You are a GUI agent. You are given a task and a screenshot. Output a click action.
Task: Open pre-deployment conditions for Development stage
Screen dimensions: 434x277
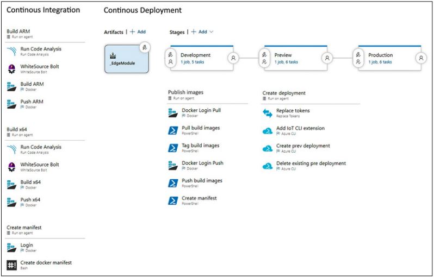pos(171,58)
